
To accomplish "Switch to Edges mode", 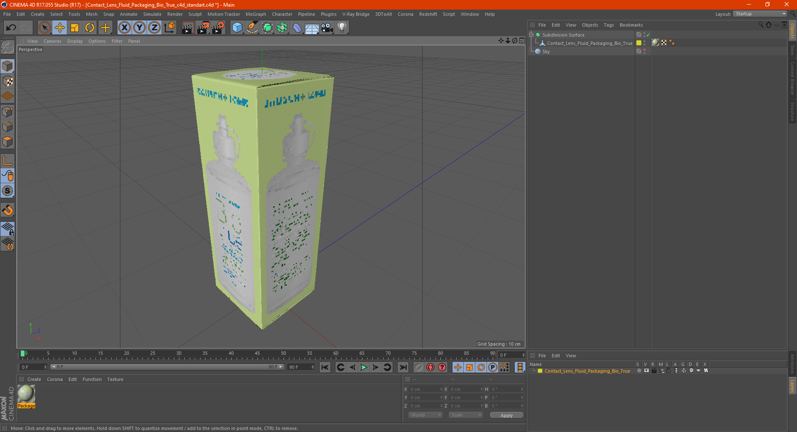I will point(8,127).
